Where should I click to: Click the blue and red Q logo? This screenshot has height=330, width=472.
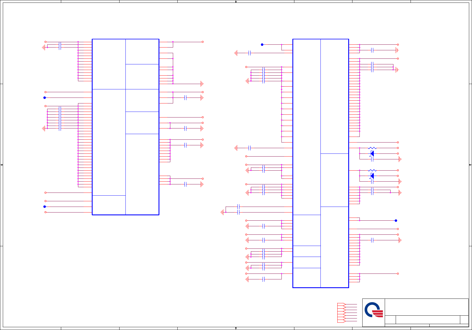click(374, 310)
